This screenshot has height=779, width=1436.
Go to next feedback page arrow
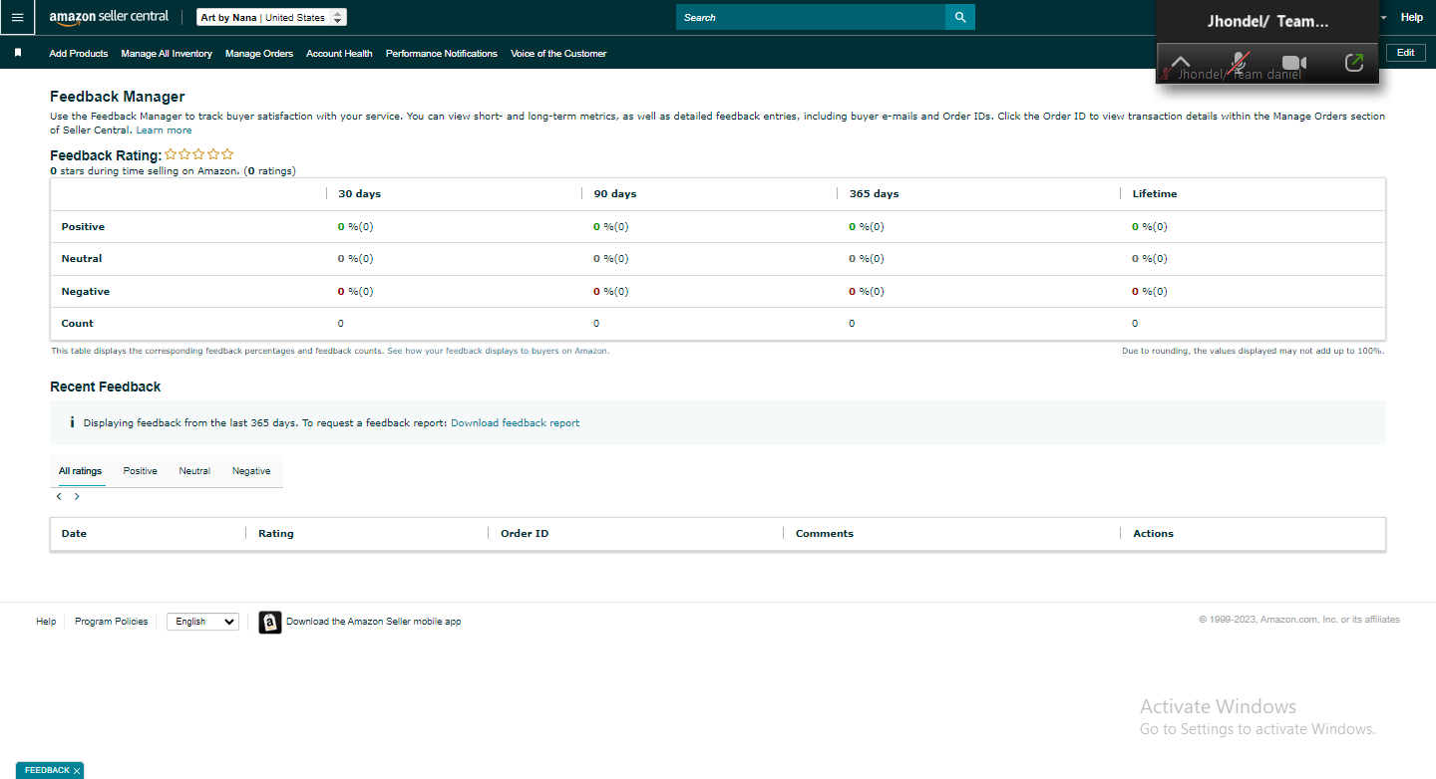click(x=77, y=496)
